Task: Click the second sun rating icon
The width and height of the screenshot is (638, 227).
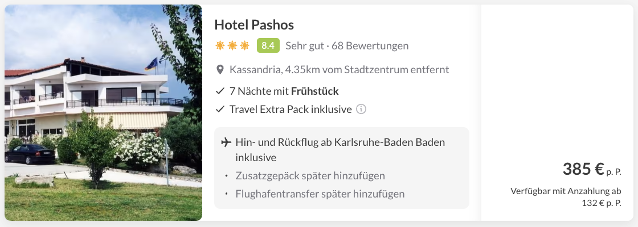Action: point(232,46)
